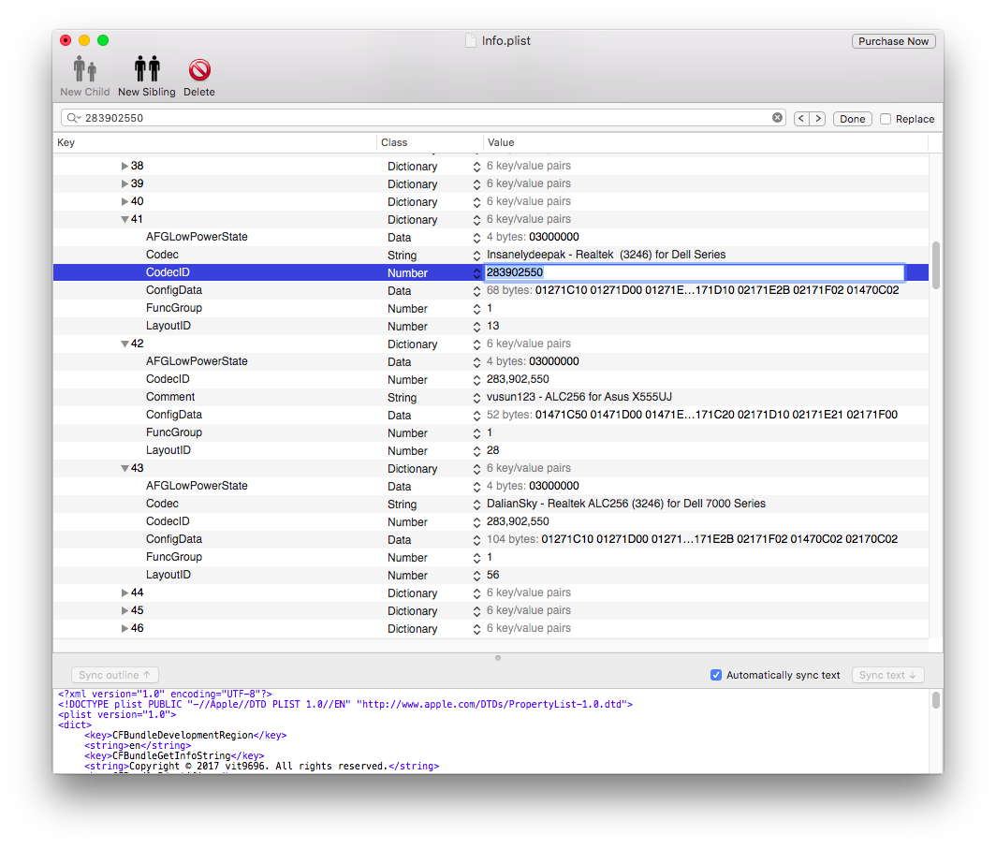Enable the Replace checkbox
Screen dimensions: 996x849
tap(886, 119)
